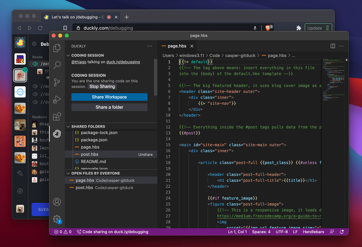
Task: Open Duckly panel ellipsis menu
Action: pos(150,46)
